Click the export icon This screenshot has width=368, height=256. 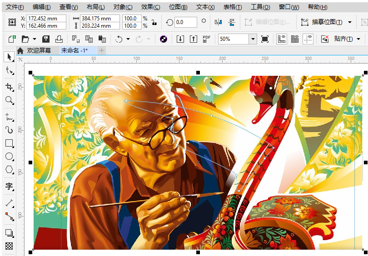pyautogui.click(x=194, y=39)
